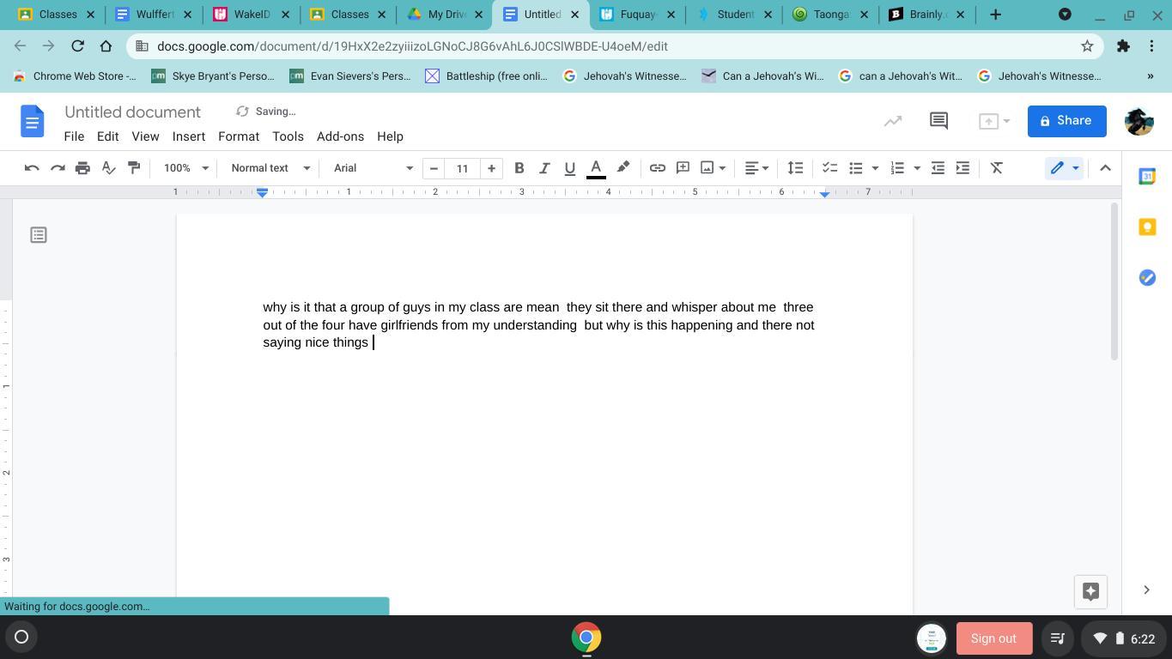Switch to the My Drive tab
The height and width of the screenshot is (659, 1172).
pos(444,15)
